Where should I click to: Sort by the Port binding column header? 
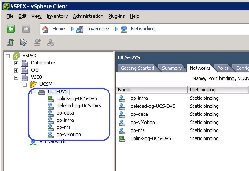tap(218, 90)
